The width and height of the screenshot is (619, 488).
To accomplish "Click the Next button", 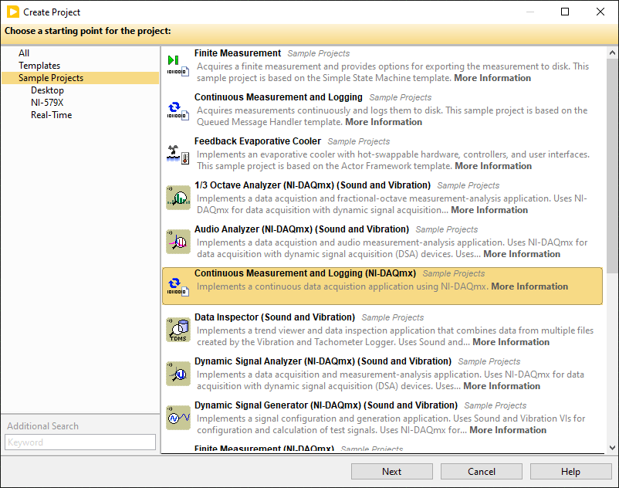I will point(391,471).
